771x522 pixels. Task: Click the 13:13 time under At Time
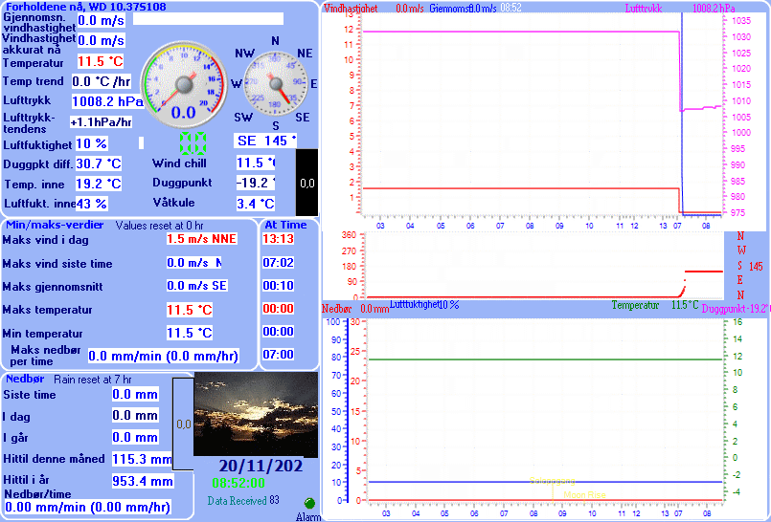(279, 239)
